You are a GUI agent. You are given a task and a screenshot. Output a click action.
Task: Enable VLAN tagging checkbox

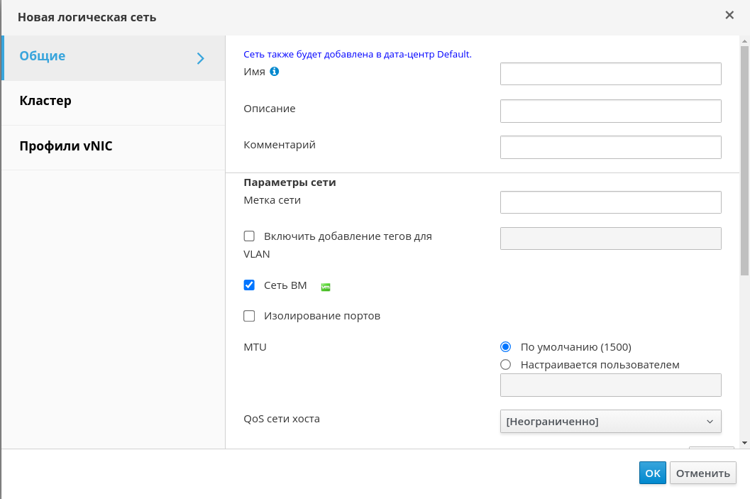[249, 236]
